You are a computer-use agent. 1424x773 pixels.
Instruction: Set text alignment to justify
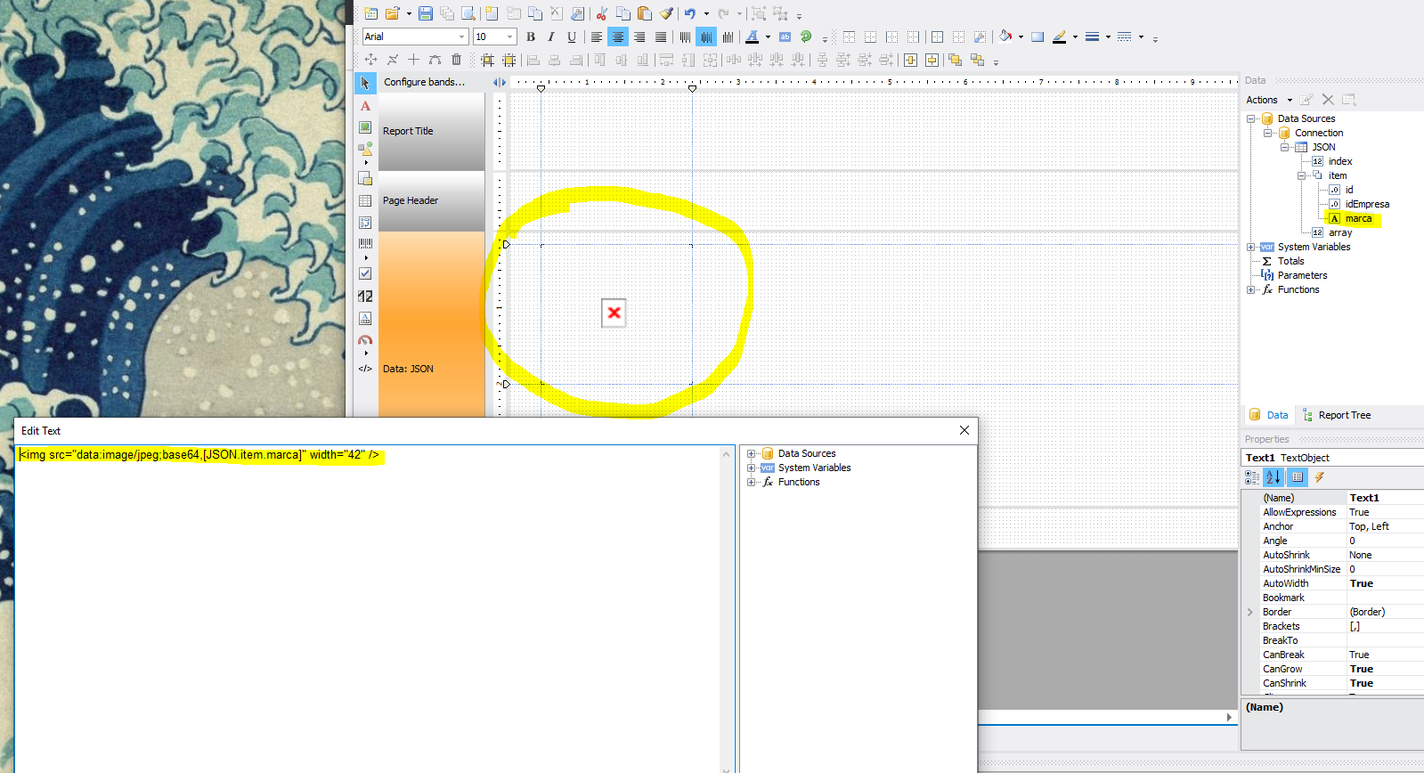[661, 37]
